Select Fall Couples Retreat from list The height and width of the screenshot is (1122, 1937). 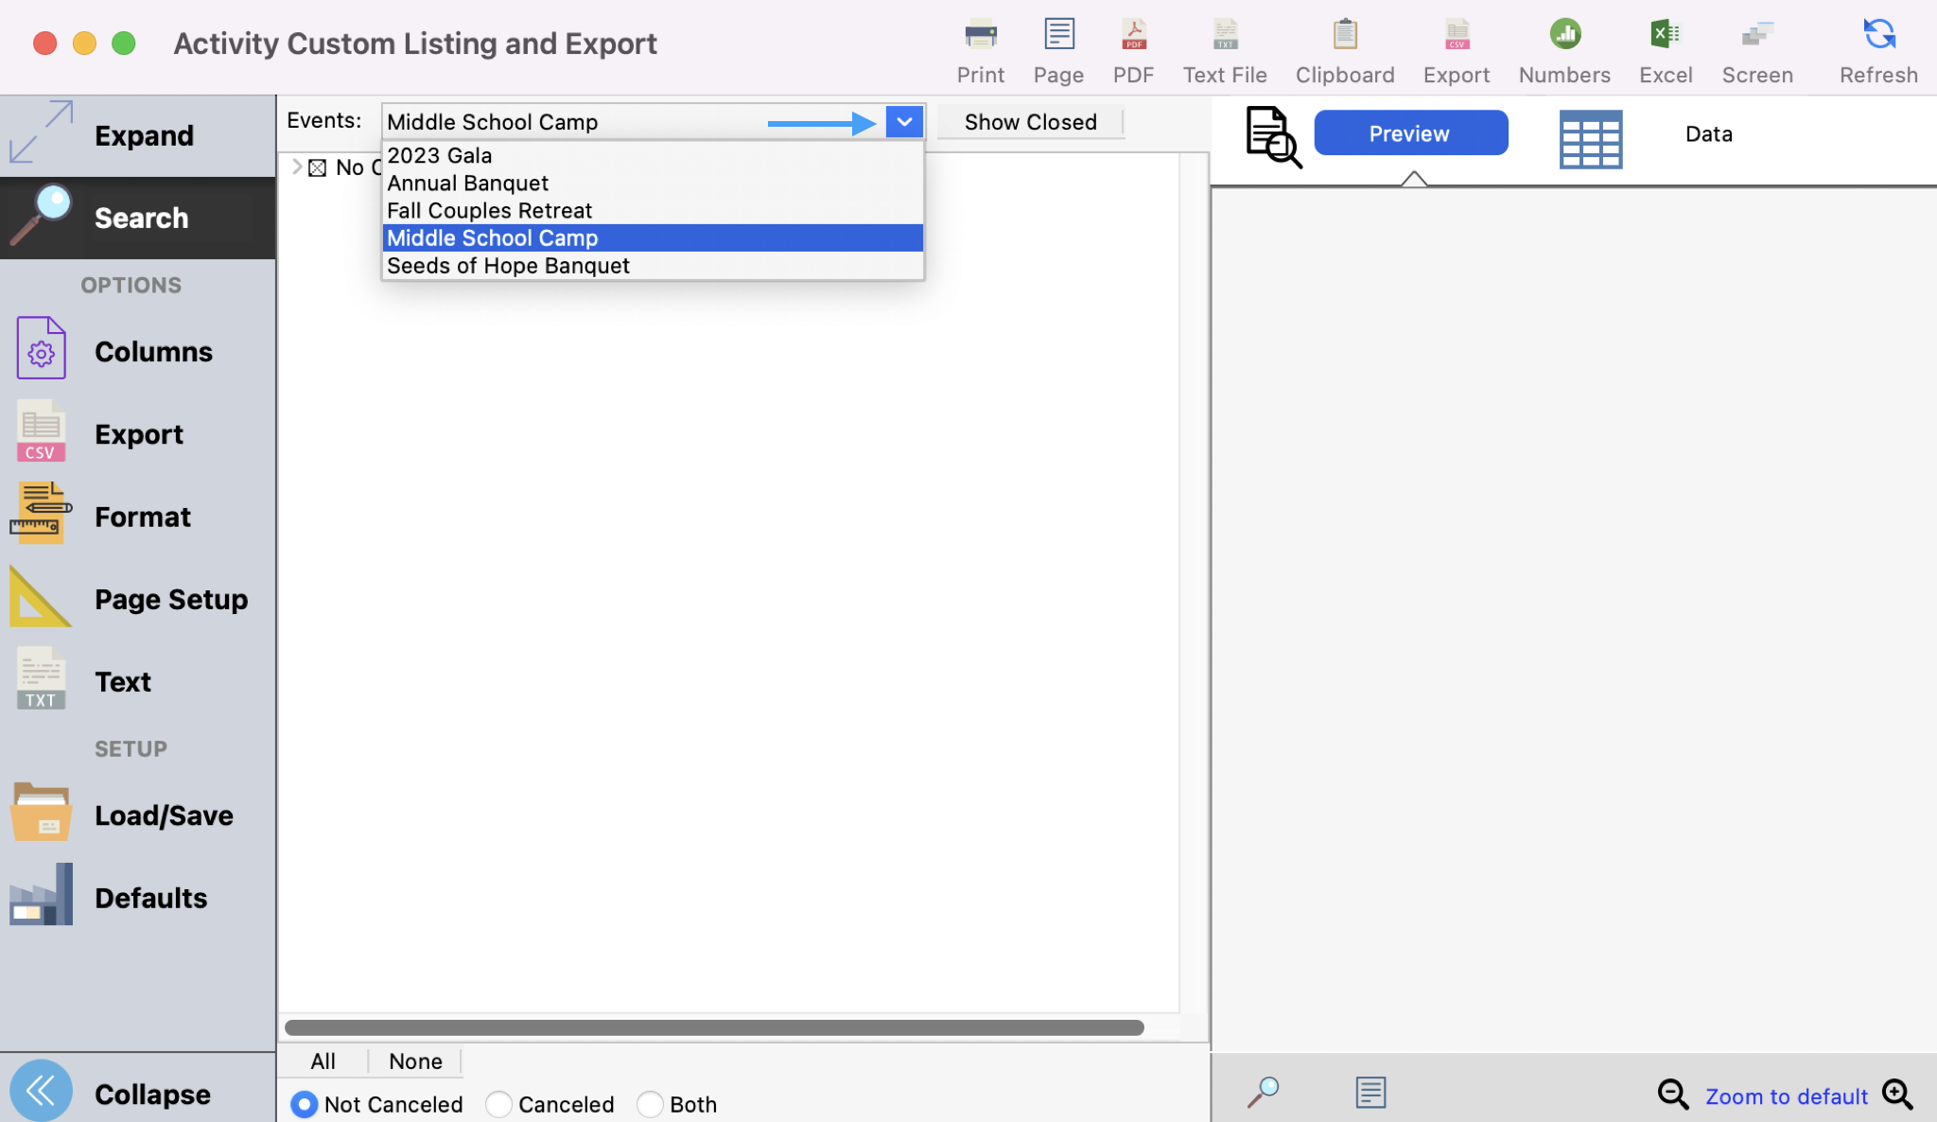489,211
